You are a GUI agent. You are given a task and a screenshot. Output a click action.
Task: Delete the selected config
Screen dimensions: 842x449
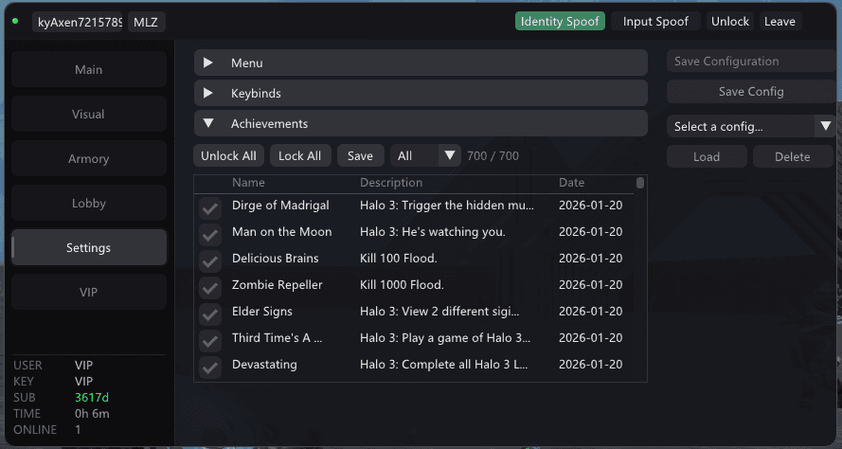point(793,157)
